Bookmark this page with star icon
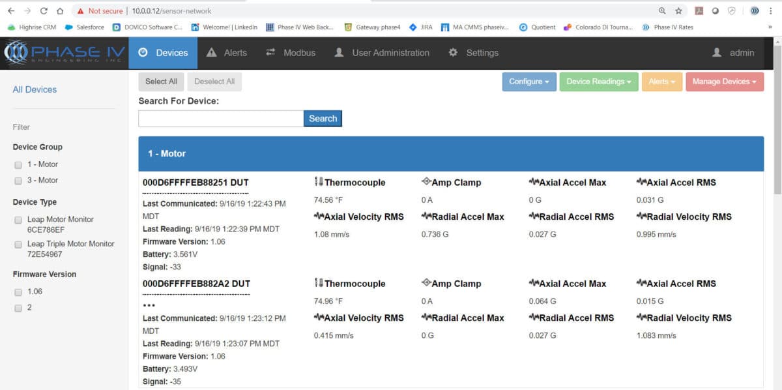This screenshot has width=782, height=390. point(678,11)
